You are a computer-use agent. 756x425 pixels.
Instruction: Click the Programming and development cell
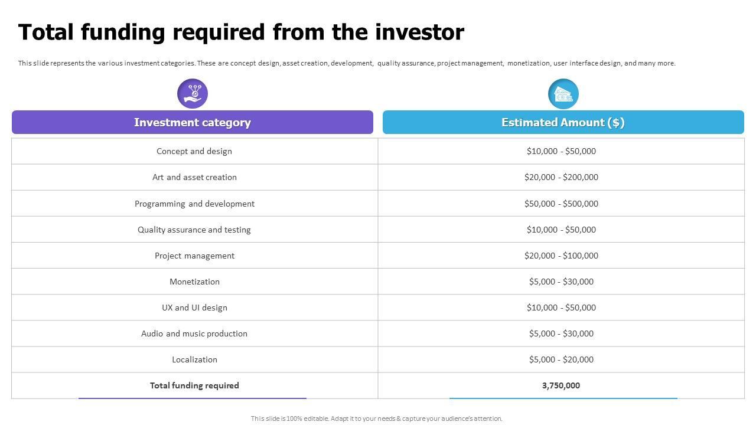pyautogui.click(x=194, y=204)
